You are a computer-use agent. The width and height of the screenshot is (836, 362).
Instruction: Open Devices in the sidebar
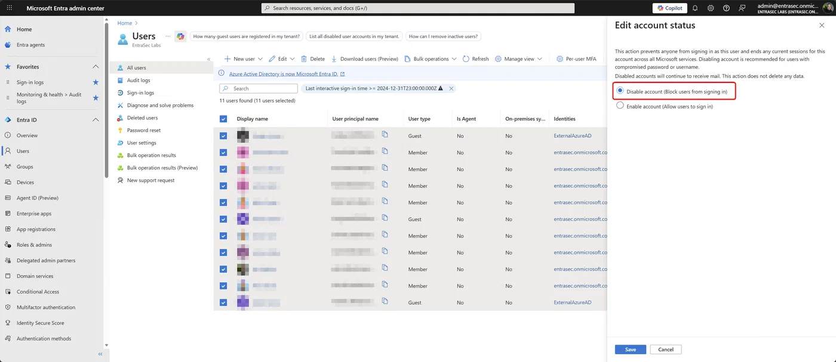(x=25, y=182)
